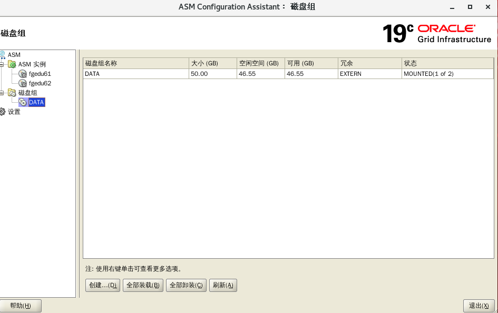Select DATA cell in disk group table

click(136, 74)
